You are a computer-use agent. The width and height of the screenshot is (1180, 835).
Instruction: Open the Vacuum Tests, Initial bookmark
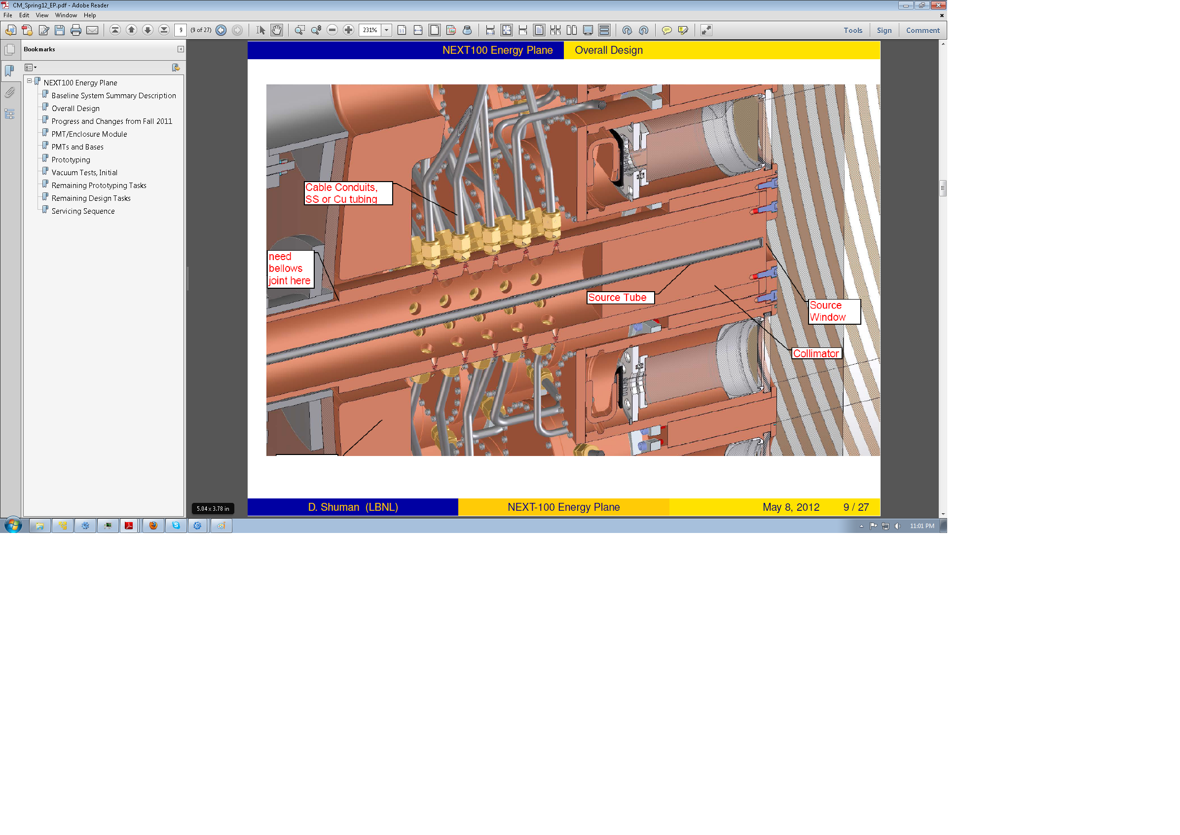tap(84, 173)
